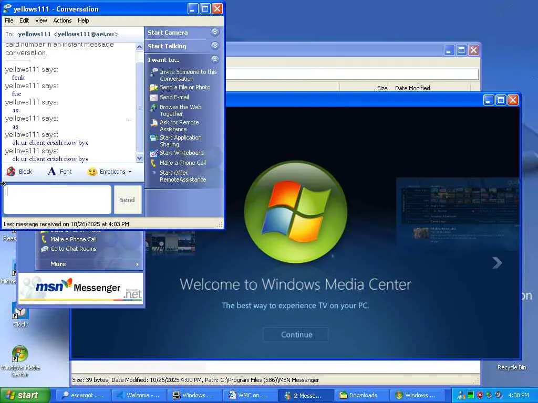Viewport: 538px width, 403px height.
Task: Open the Font formatting option
Action: (60, 172)
